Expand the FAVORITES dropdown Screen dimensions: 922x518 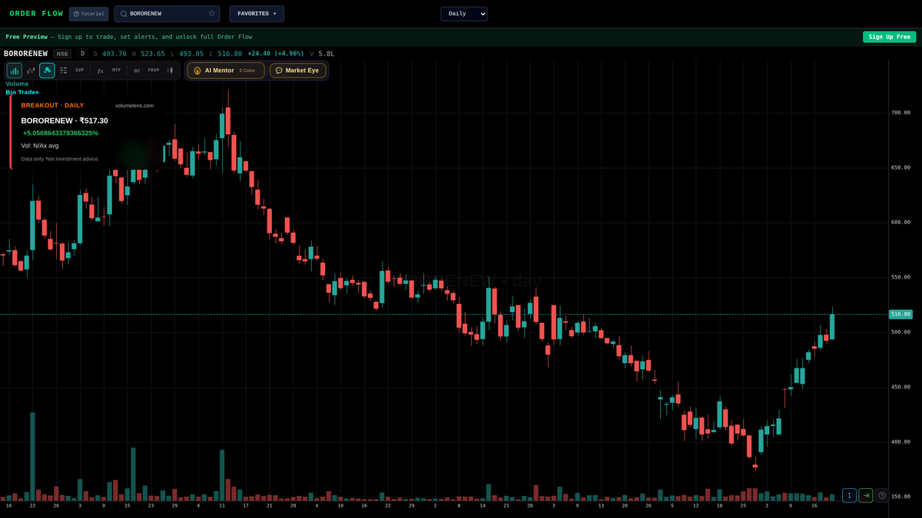257,13
